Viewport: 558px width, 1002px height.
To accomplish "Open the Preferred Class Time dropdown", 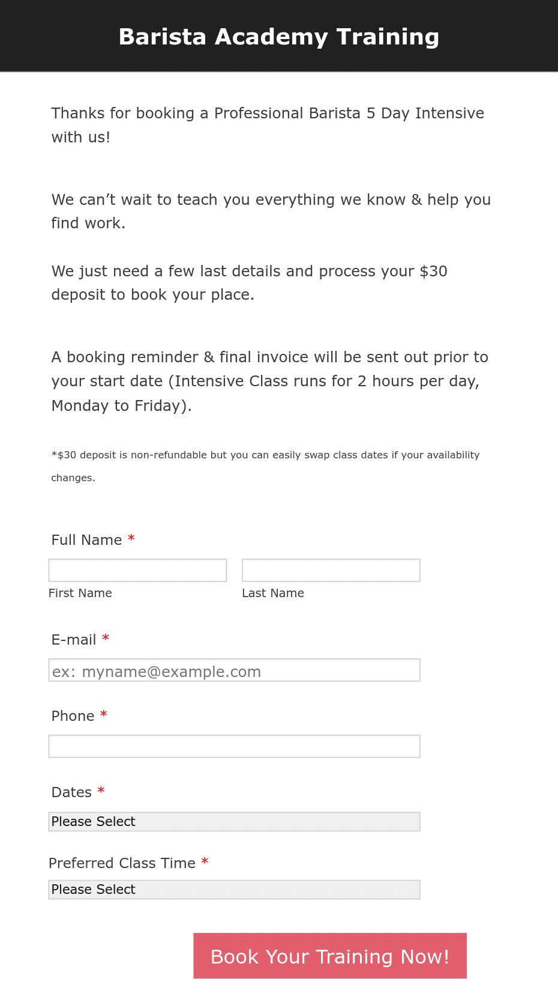I will click(234, 890).
